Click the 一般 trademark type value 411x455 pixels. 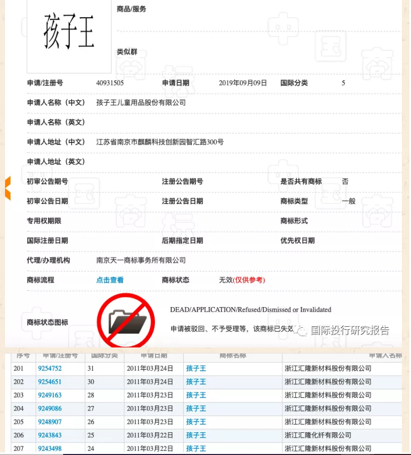(x=348, y=201)
